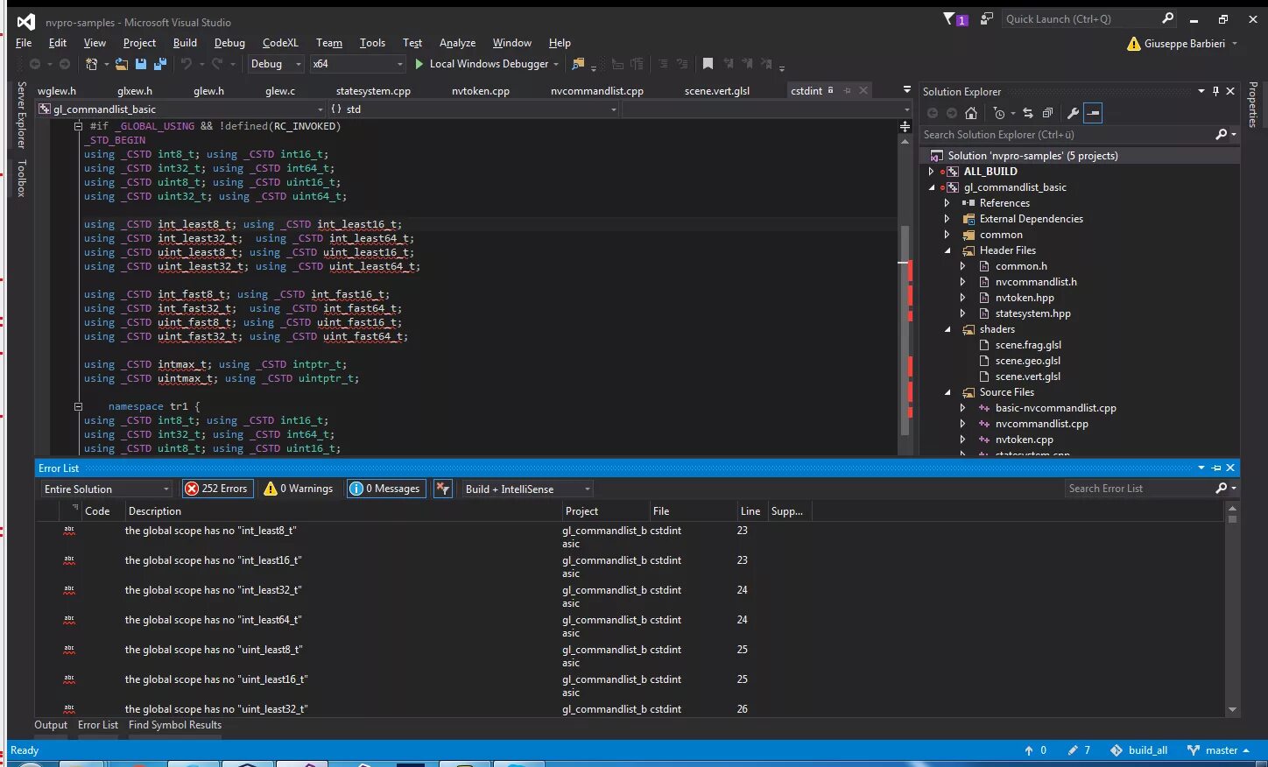Collapse the #if _GLOBAL_USING code block
The width and height of the screenshot is (1268, 767).
(x=78, y=126)
